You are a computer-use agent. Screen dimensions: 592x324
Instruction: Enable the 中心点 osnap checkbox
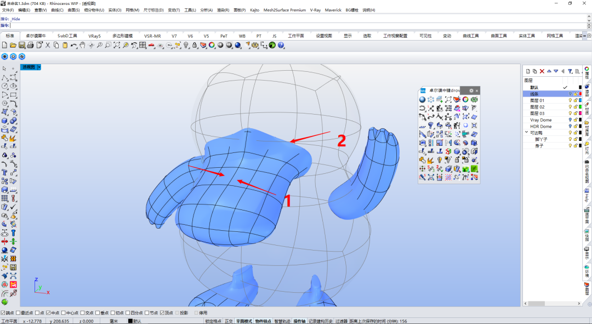click(64, 312)
